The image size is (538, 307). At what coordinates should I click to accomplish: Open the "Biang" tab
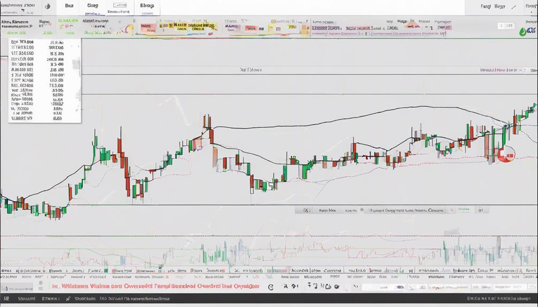pos(93,6)
